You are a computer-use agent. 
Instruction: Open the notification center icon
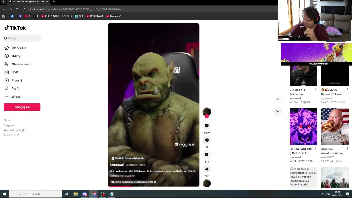pos(347,194)
